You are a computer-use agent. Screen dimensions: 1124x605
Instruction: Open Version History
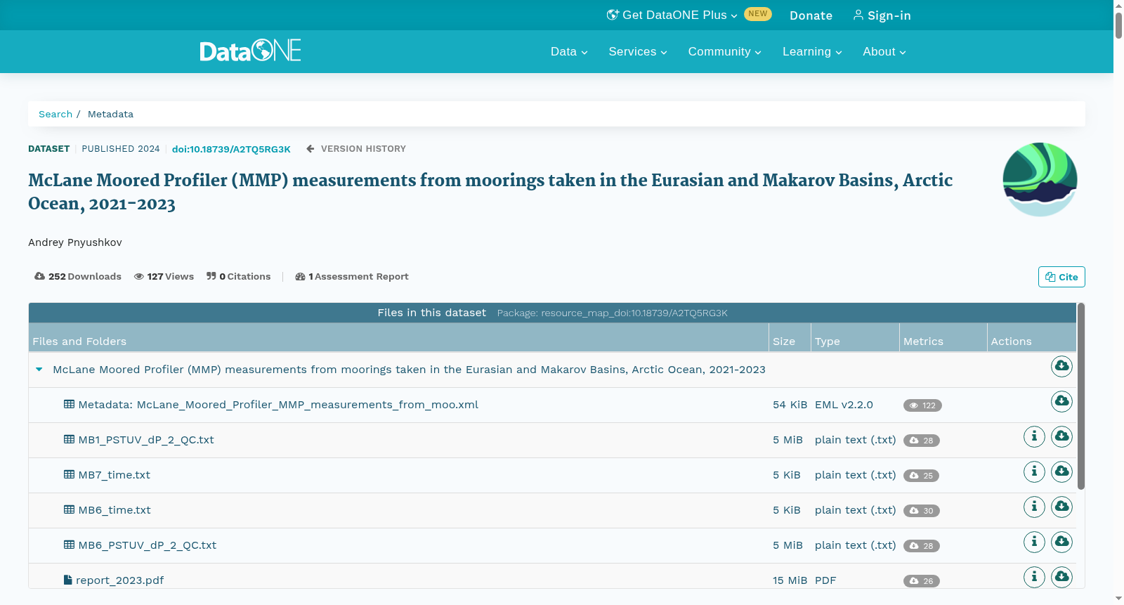pos(356,149)
